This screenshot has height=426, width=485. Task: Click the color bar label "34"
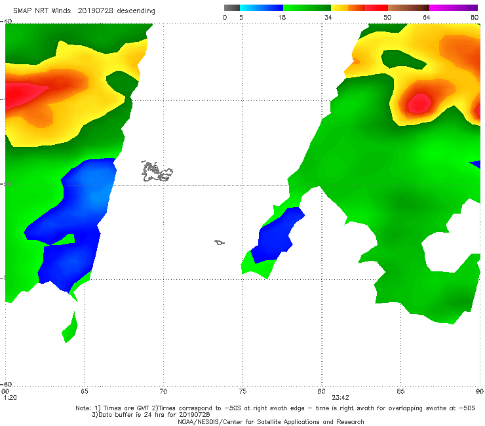point(328,17)
